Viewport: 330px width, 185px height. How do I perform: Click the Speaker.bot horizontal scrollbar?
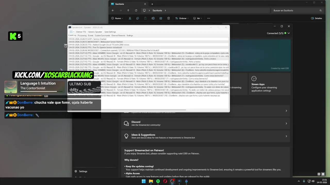[x=129, y=110]
